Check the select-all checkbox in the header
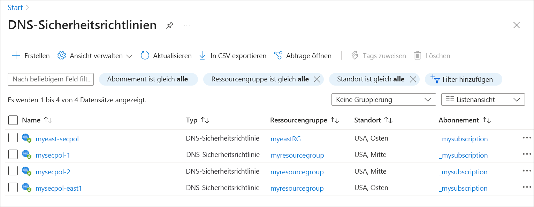 coord(13,120)
